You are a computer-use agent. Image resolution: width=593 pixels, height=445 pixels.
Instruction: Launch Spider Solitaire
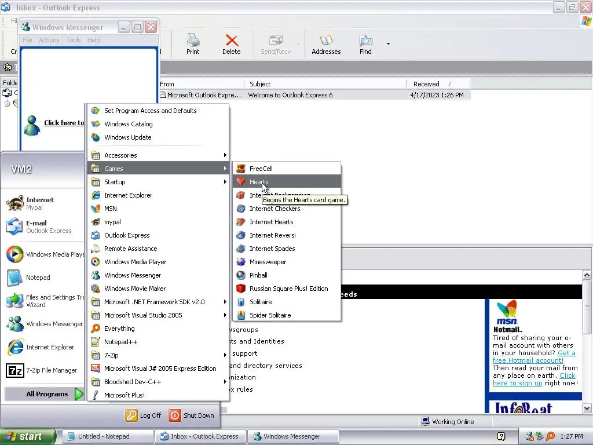pyautogui.click(x=287, y=315)
